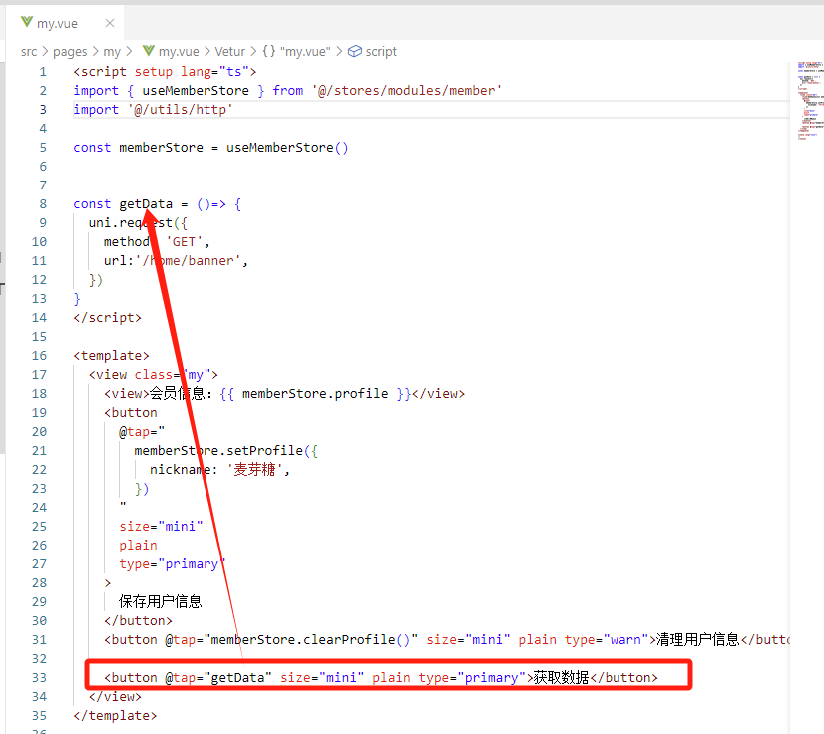This screenshot has width=824, height=734.
Task: Click line number 1 in gutter
Action: pyautogui.click(x=43, y=72)
